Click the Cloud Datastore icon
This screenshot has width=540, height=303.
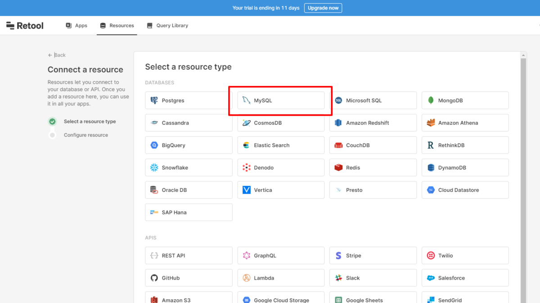coord(431,190)
